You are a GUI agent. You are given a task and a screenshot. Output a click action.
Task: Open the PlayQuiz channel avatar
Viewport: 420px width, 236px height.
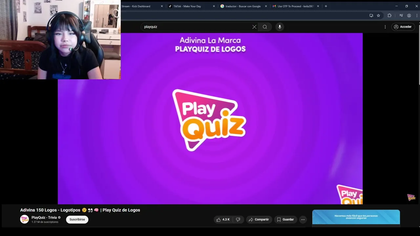[x=25, y=219]
